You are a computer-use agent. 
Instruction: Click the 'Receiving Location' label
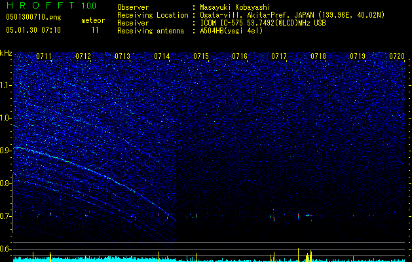pos(153,15)
